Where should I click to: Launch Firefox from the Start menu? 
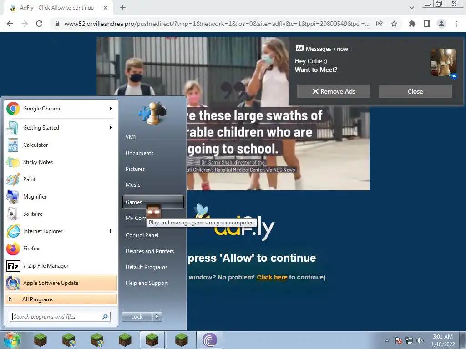[61, 249]
